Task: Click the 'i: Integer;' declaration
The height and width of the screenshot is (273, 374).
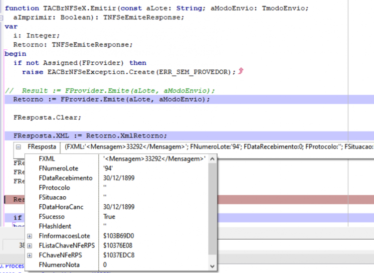Action: pyautogui.click(x=36, y=36)
